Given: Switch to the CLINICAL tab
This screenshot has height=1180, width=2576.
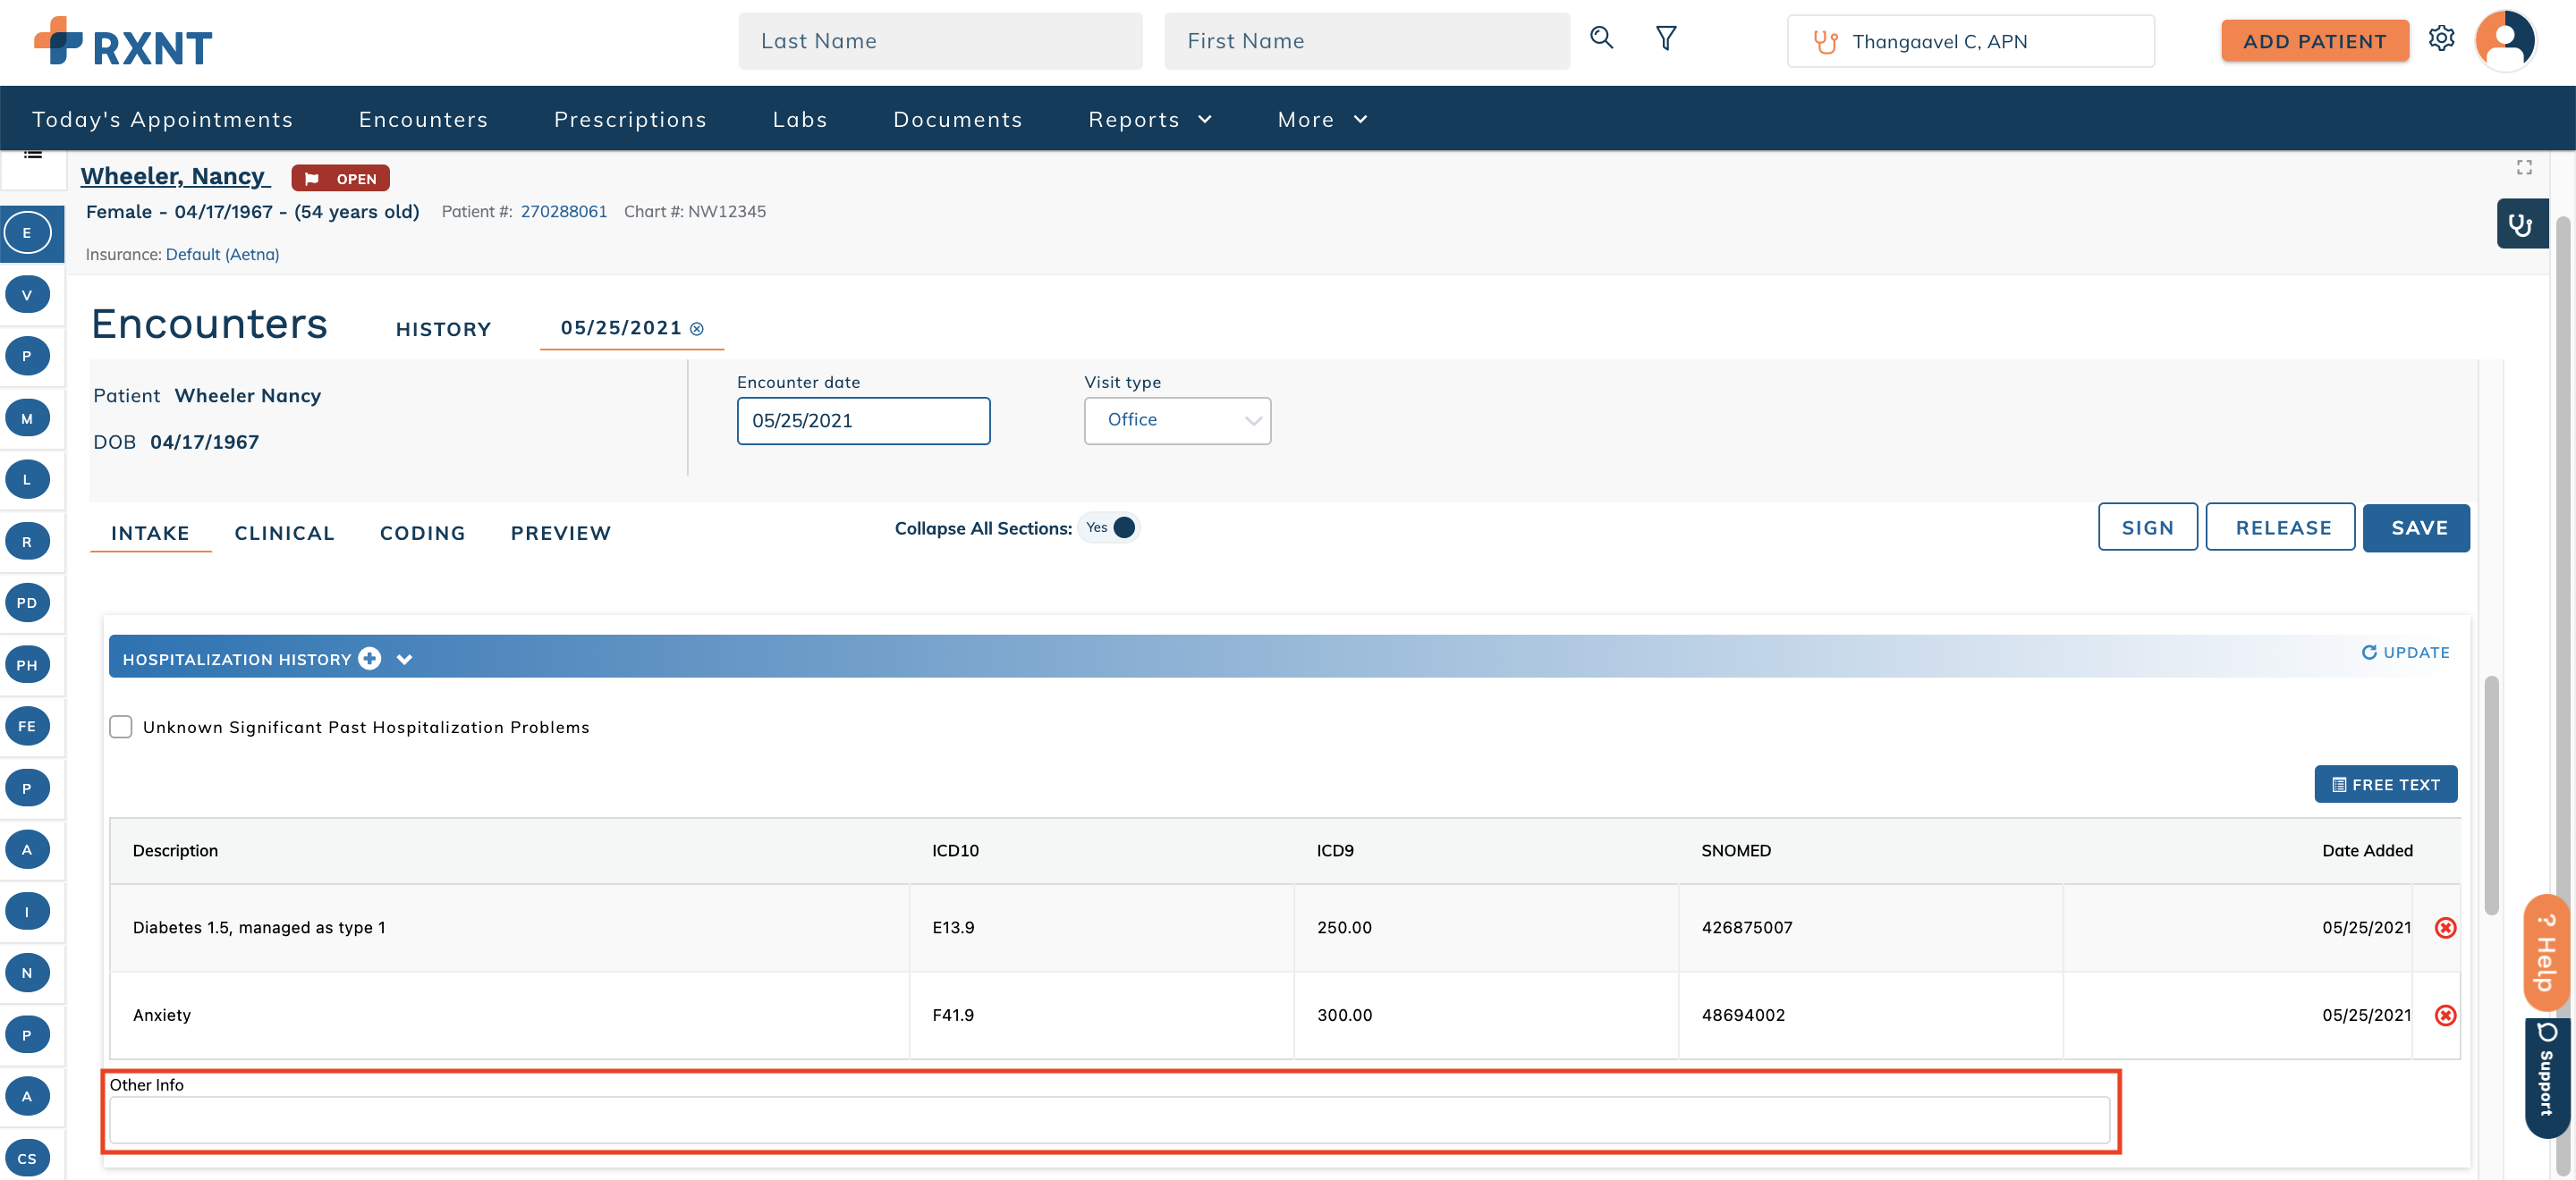Looking at the screenshot, I should pyautogui.click(x=284, y=534).
